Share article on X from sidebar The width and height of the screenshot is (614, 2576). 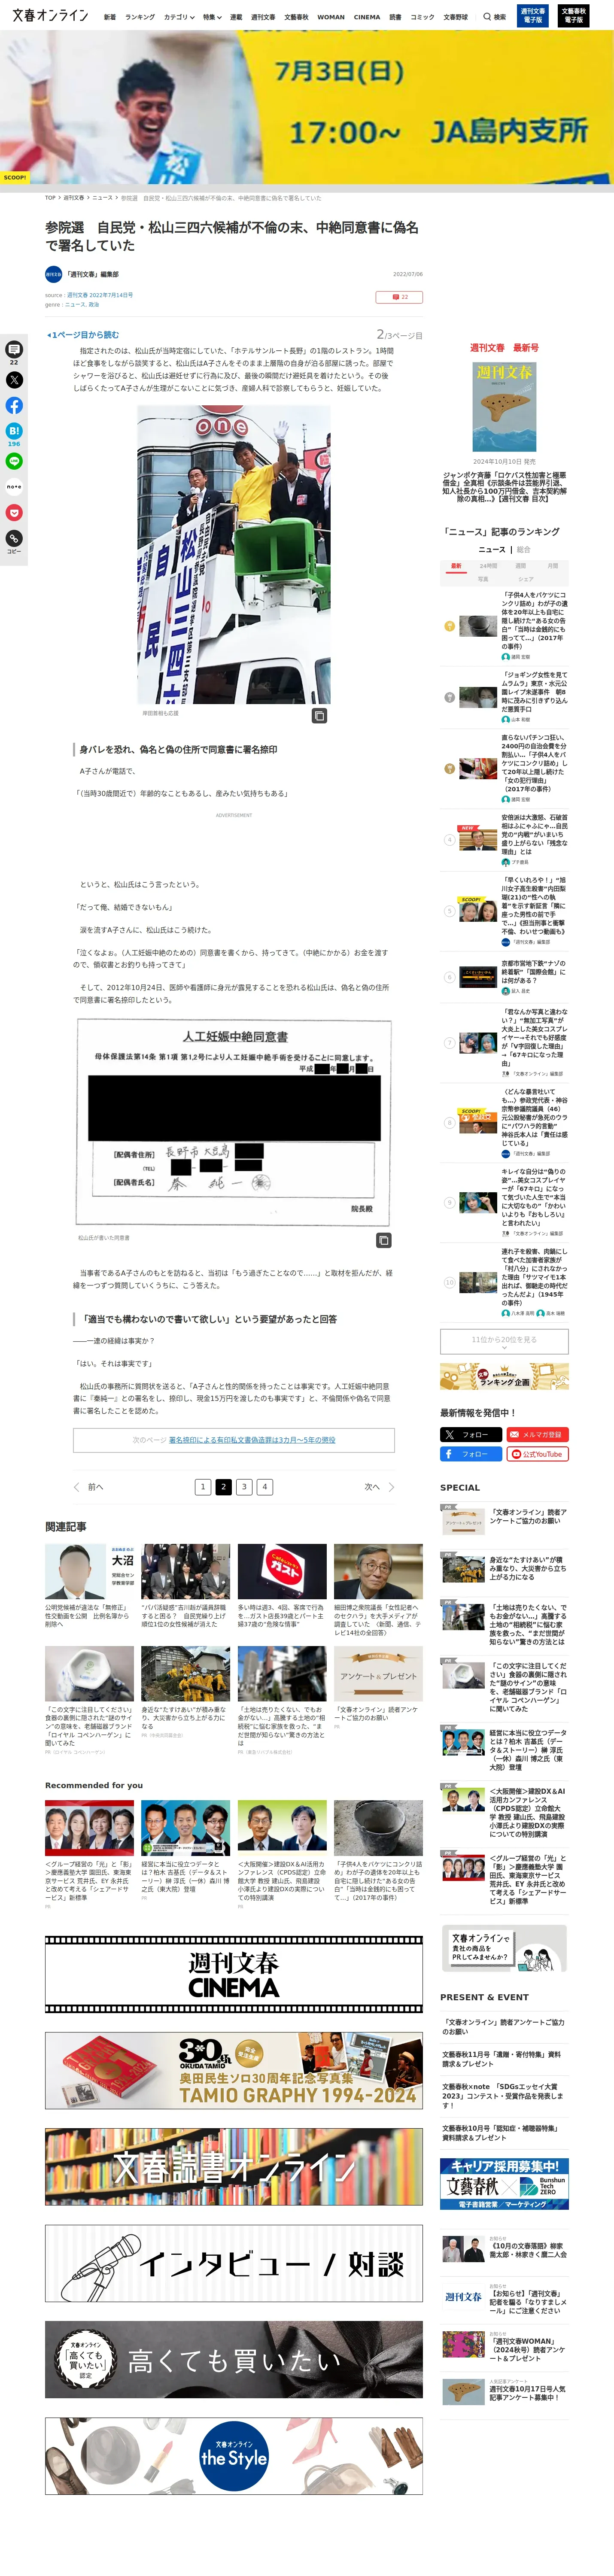click(14, 380)
